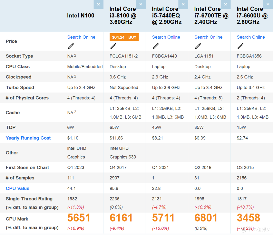This screenshot has width=273, height=235.
Task: Remove the Intel N100 column via its × icon
Action: point(99,4)
